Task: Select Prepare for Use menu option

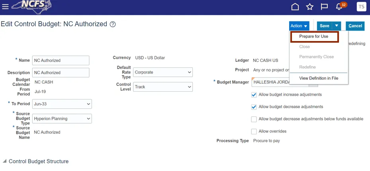Action: coord(314,37)
